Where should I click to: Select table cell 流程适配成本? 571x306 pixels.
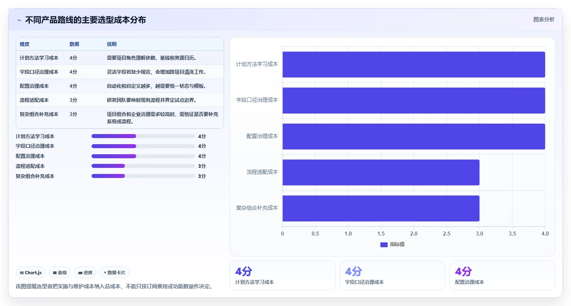point(34,100)
